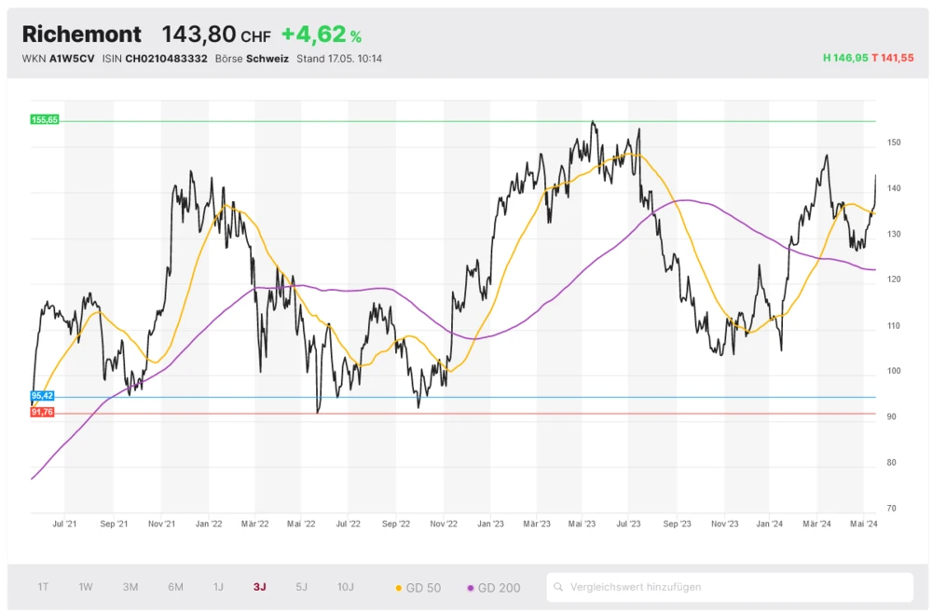The height and width of the screenshot is (613, 932).
Task: Switch to the 6M chart view
Action: [174, 587]
